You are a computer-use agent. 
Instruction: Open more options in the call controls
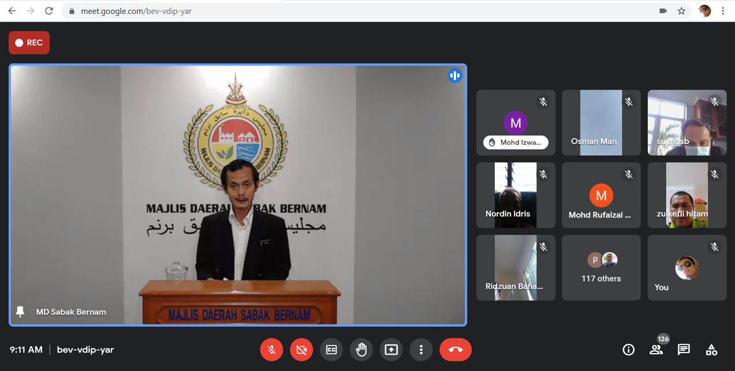point(421,350)
